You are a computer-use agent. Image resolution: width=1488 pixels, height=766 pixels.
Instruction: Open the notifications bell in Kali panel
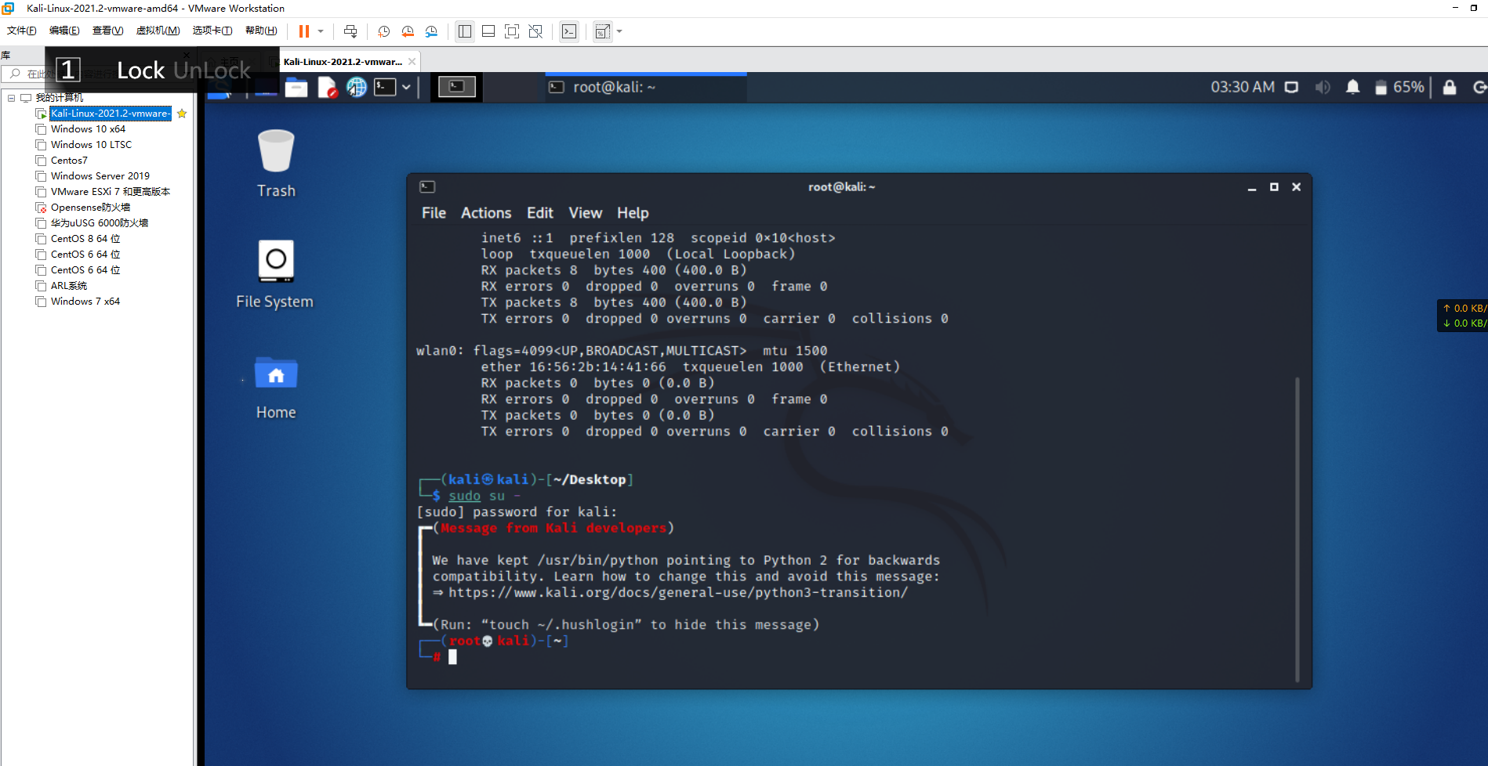click(x=1352, y=87)
